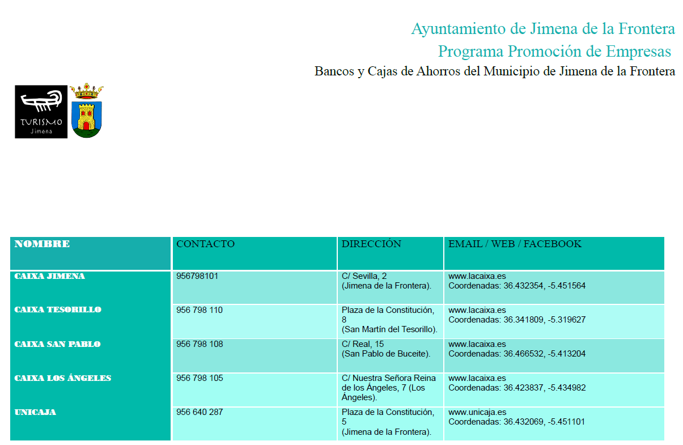
Task: Click the DIRECCIÓN column header
Action: [371, 244]
